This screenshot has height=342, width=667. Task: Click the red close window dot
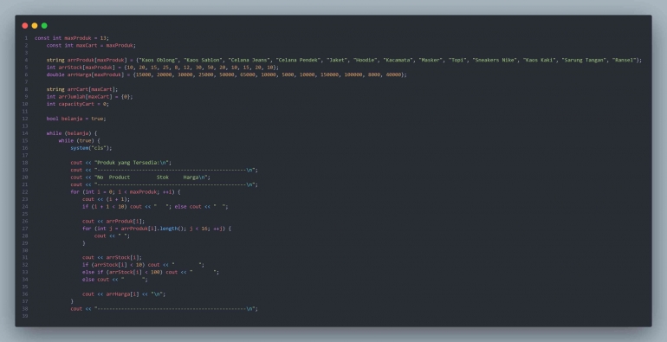24,25
